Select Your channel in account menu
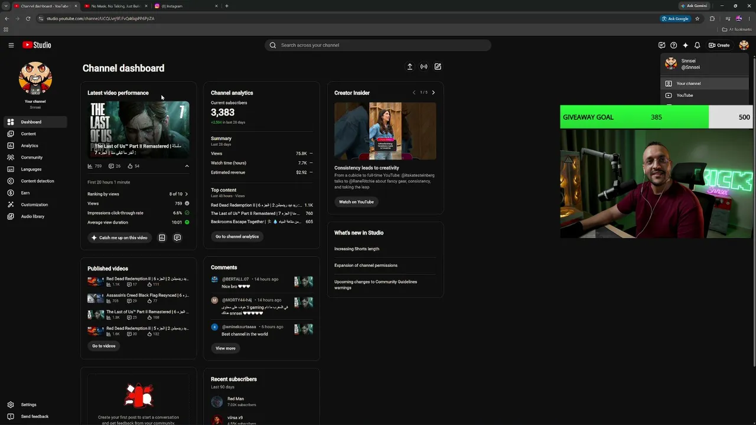 click(705, 84)
